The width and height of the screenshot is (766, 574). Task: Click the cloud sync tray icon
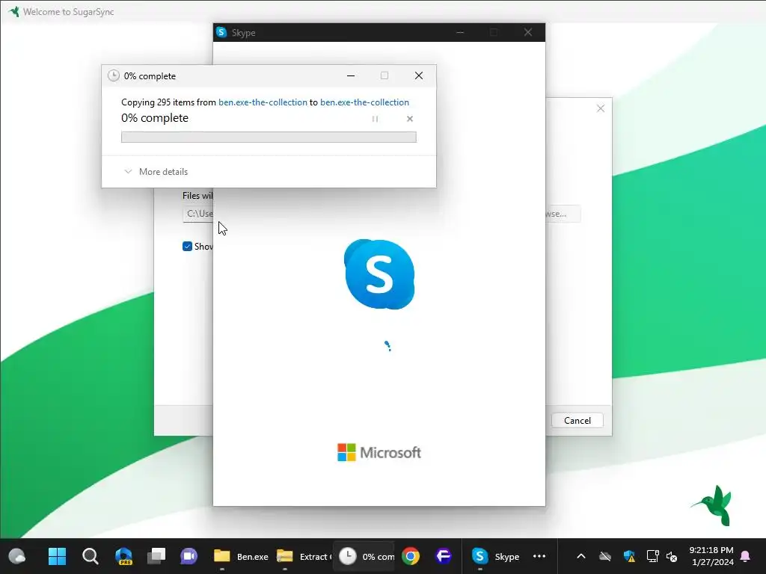point(604,556)
